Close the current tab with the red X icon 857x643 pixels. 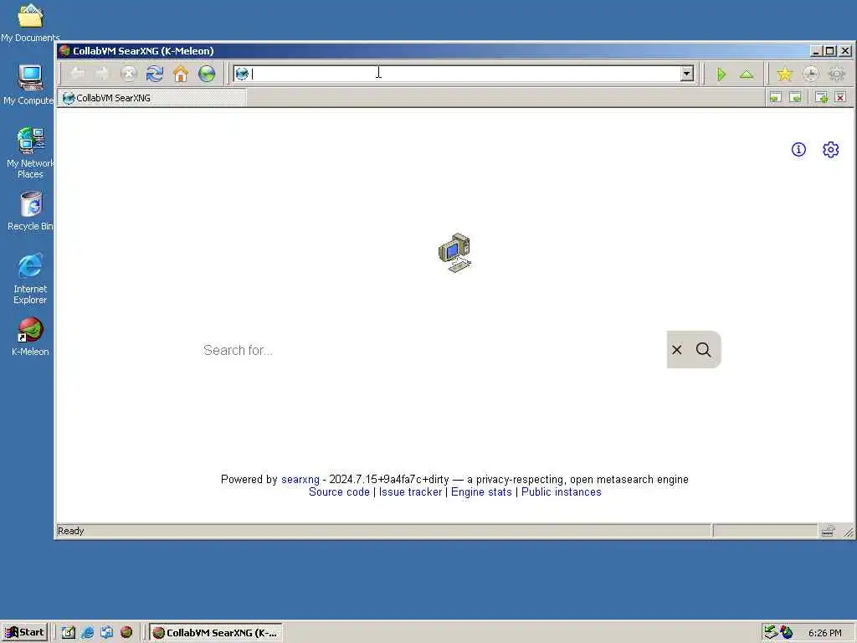[x=840, y=97]
